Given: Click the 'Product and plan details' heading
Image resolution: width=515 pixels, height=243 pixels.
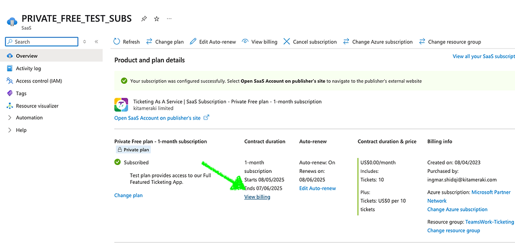Looking at the screenshot, I should pos(149,60).
